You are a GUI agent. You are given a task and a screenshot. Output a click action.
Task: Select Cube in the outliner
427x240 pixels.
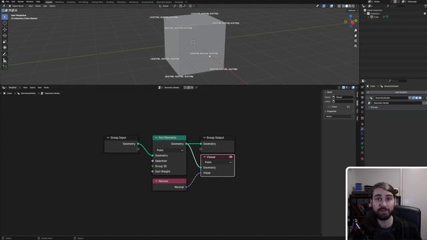point(376,17)
